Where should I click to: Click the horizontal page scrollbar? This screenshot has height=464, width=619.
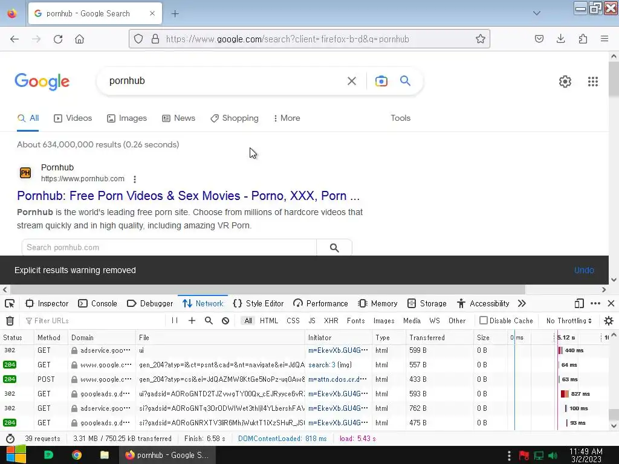pos(267,289)
